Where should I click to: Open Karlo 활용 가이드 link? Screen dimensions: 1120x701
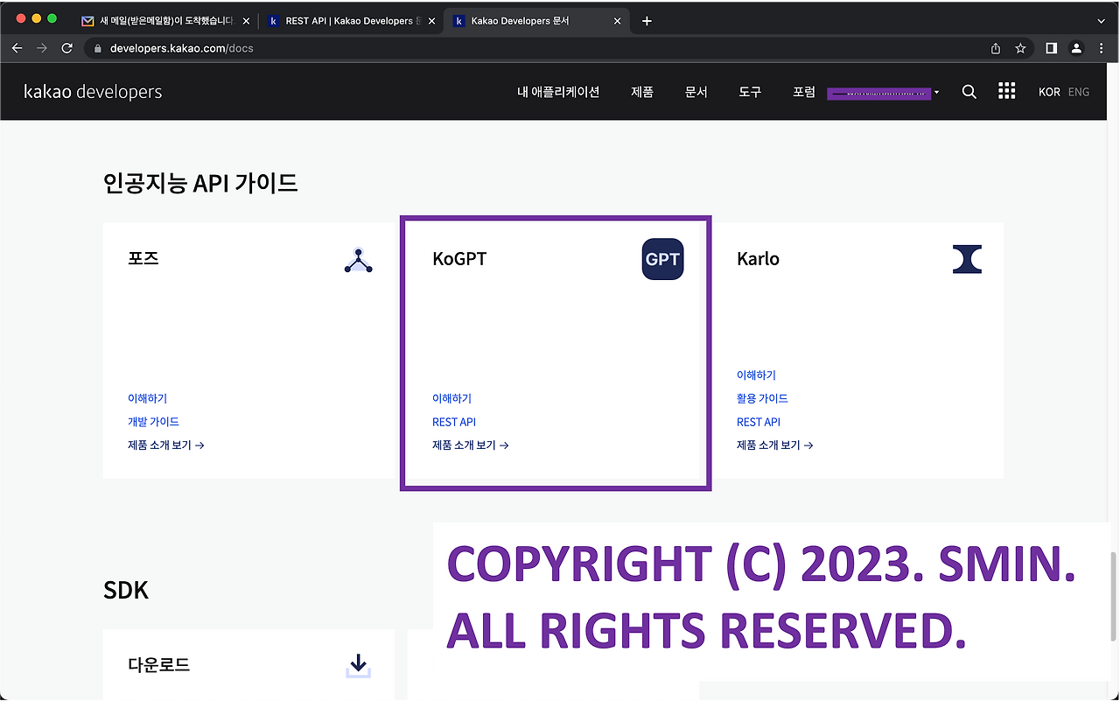762,398
